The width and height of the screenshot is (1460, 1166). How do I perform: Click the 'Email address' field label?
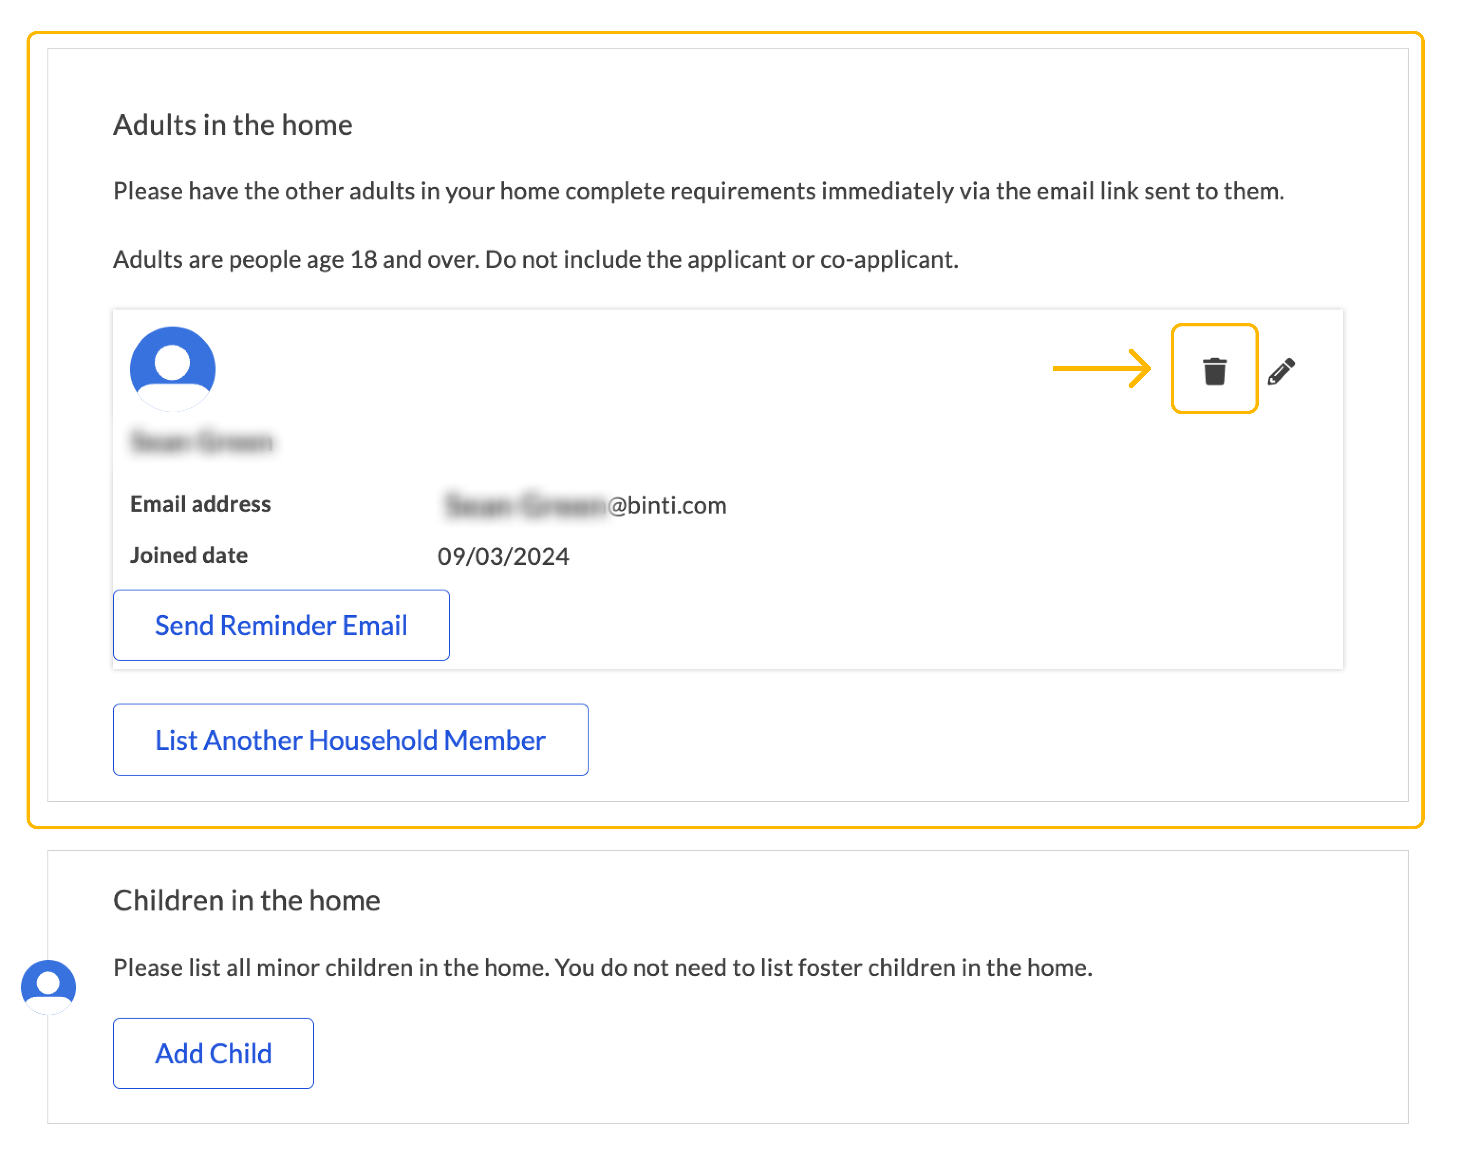(200, 504)
